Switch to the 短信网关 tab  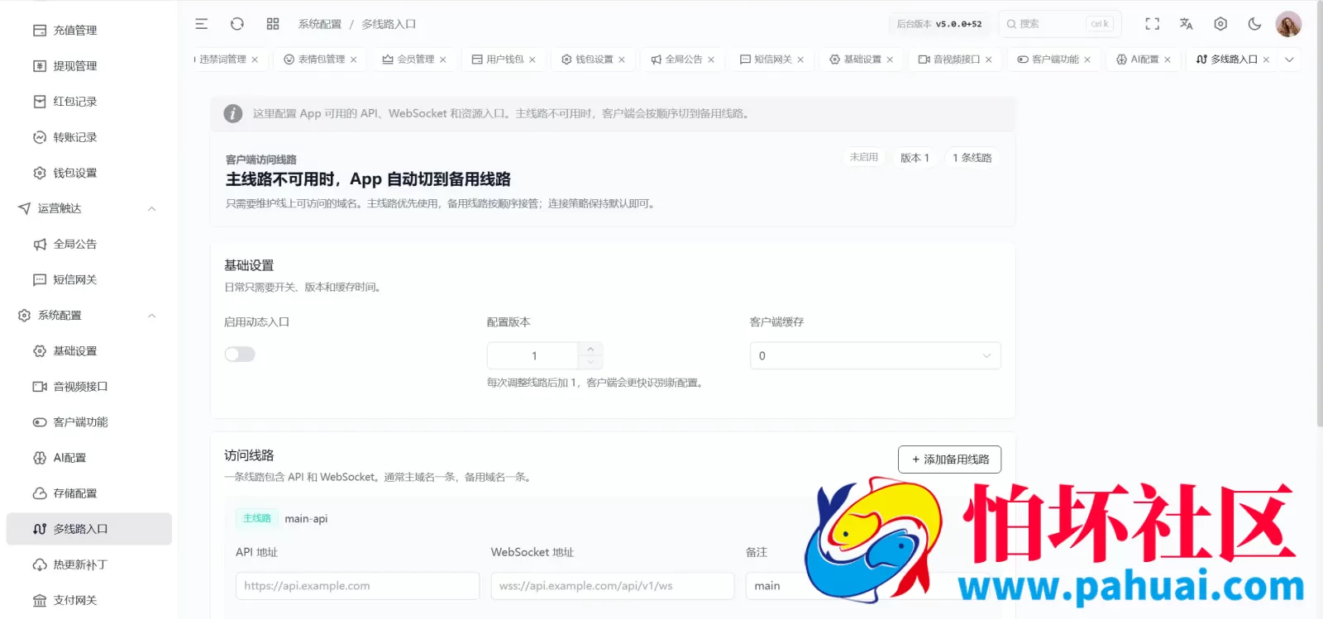click(x=772, y=60)
